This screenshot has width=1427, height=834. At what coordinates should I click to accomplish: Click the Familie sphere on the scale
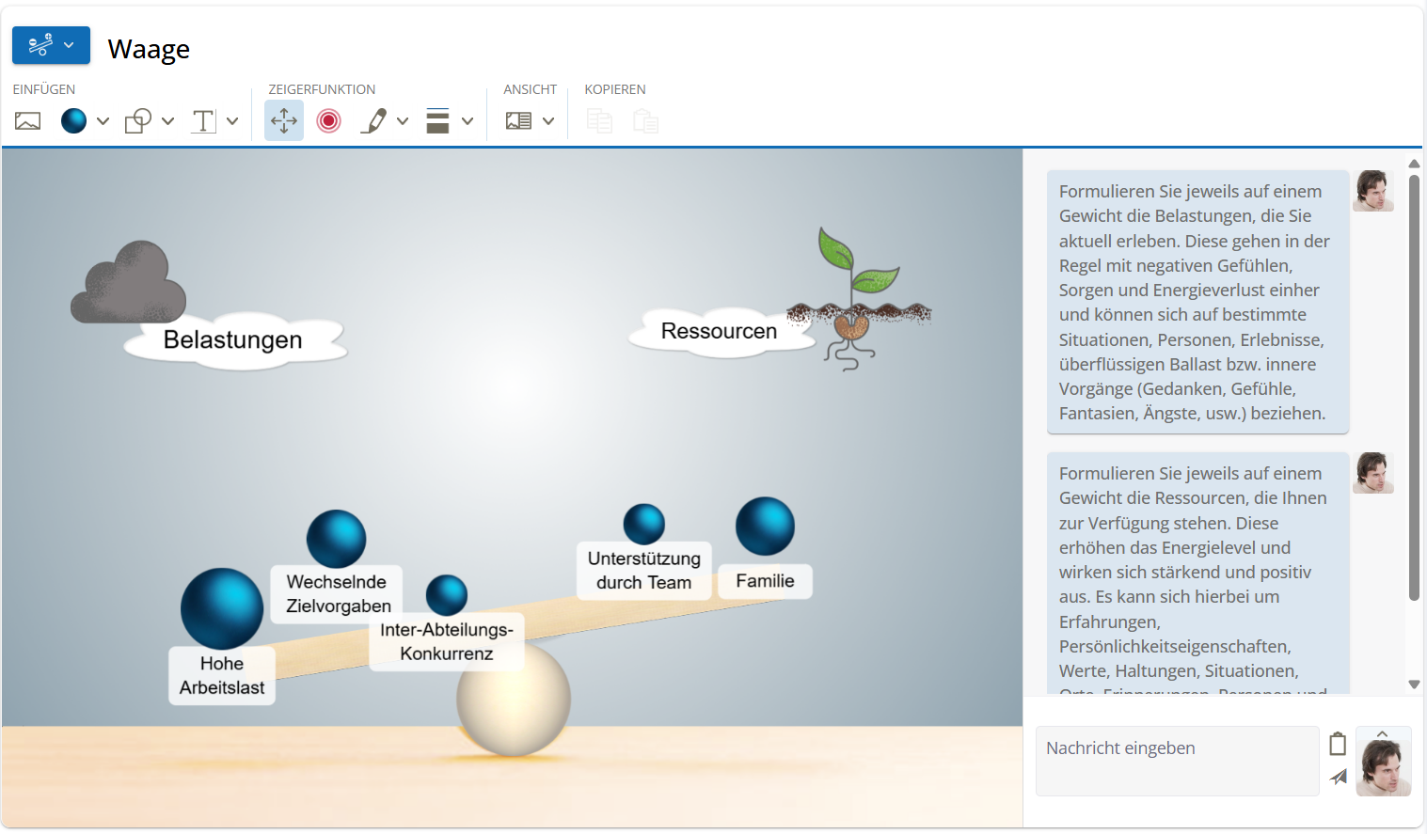(765, 527)
